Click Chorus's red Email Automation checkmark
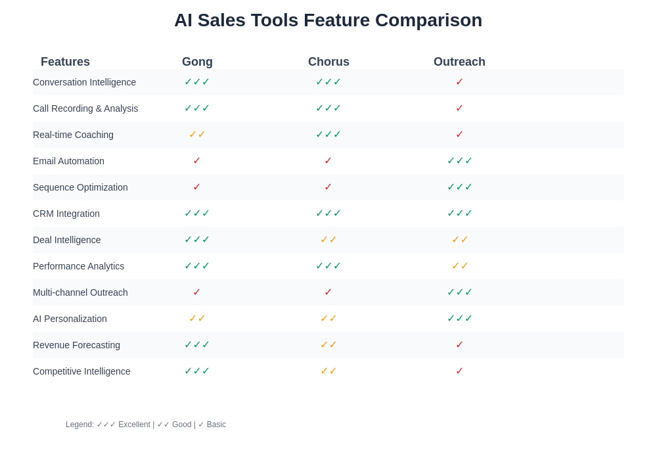Viewport: 657px width, 460px height. (x=328, y=161)
